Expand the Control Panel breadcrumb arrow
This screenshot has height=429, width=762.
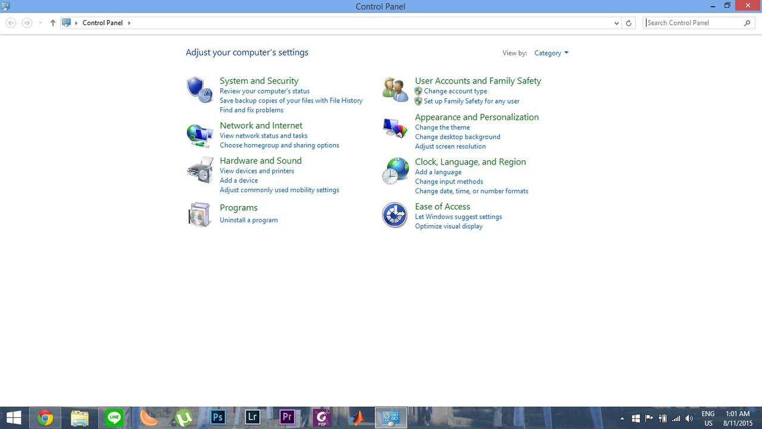coord(129,23)
